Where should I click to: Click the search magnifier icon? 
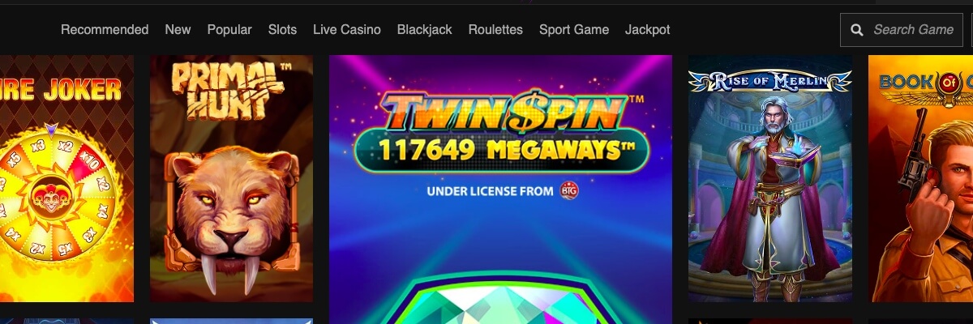click(856, 30)
